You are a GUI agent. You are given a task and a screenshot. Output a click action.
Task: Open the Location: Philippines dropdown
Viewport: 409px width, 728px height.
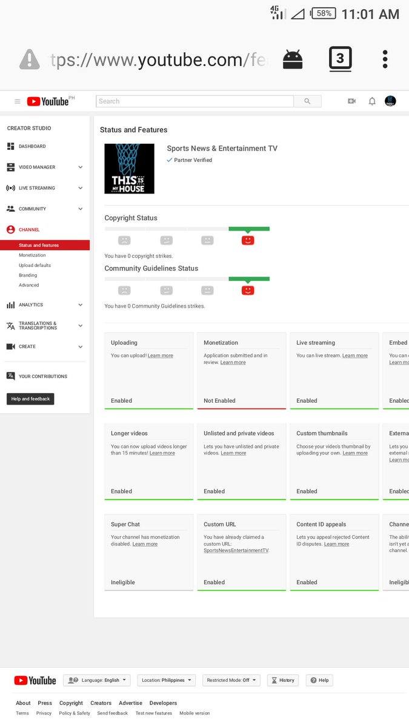pos(167,680)
